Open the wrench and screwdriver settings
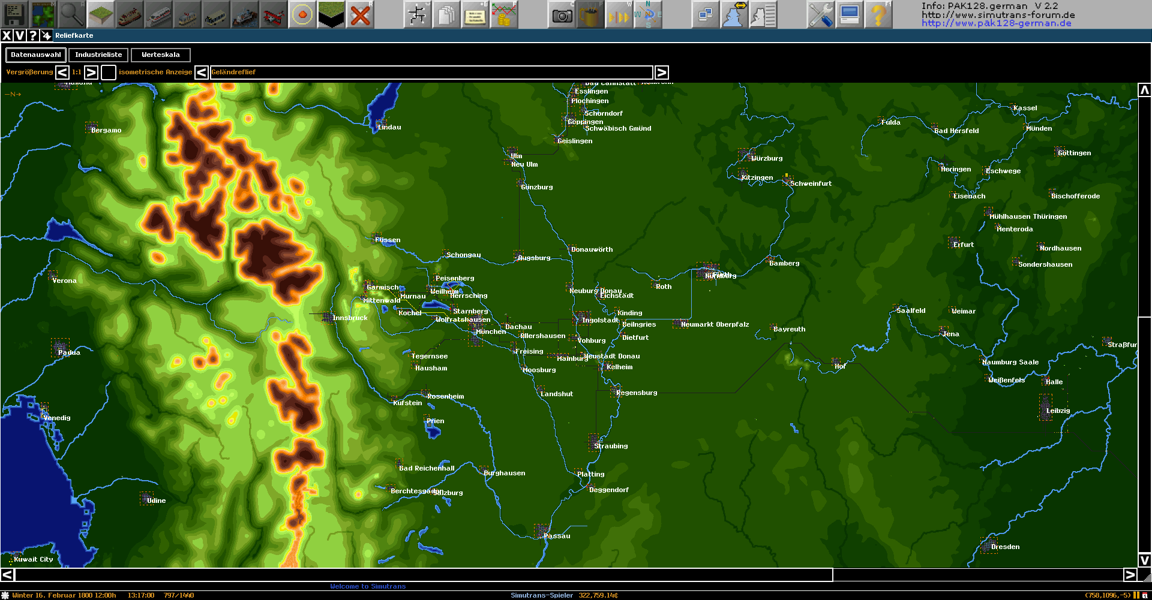1152x600 pixels. [x=820, y=14]
